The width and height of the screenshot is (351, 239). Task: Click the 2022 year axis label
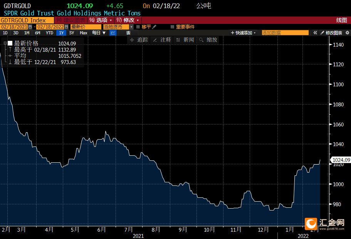point(303,236)
